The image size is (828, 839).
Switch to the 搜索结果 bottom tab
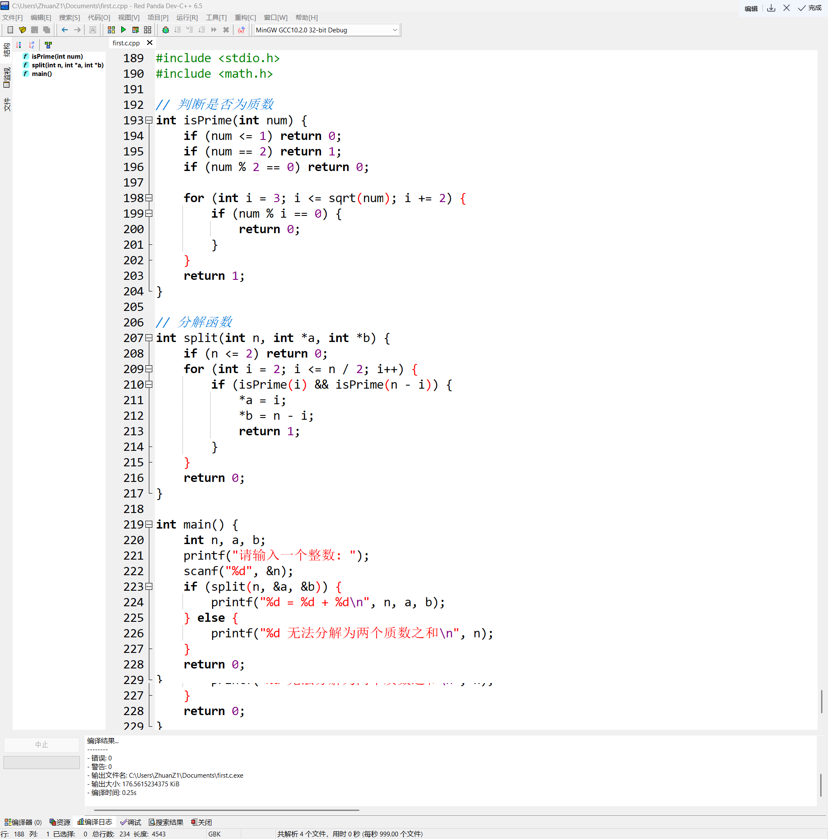coord(166,822)
